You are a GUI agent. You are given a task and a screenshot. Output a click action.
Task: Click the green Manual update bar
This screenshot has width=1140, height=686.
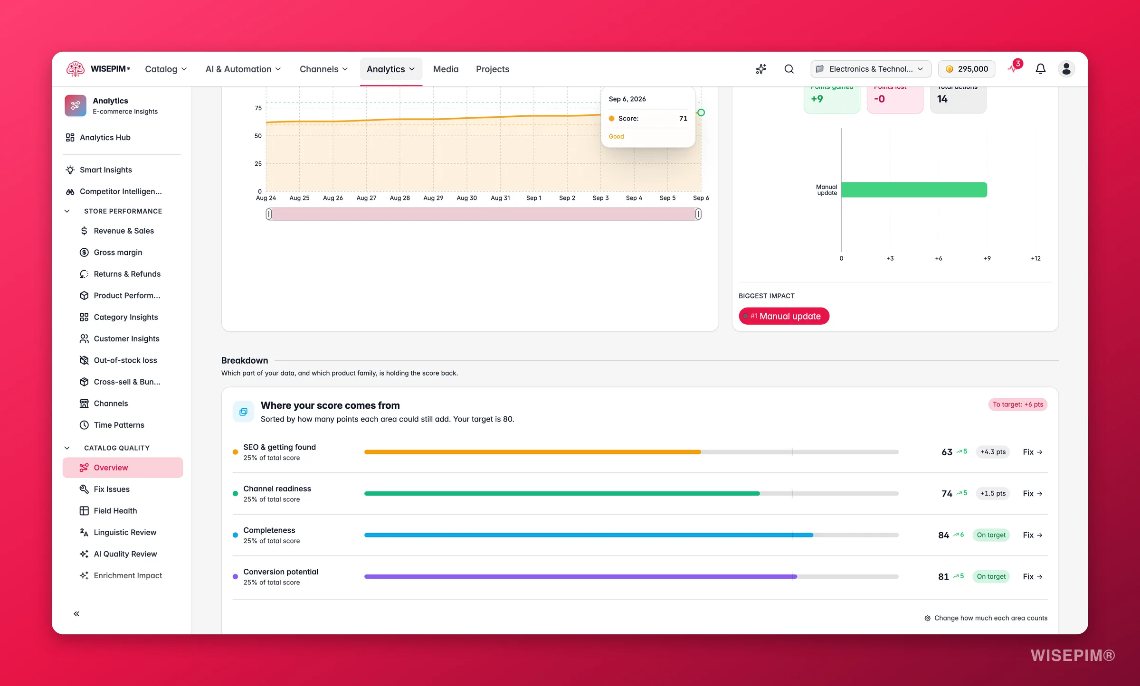pyautogui.click(x=914, y=190)
